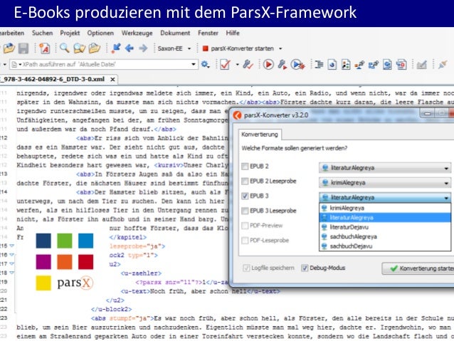Viewport: 454px width, 341px height.
Task: Click the Konvertierung starten button
Action: (x=418, y=268)
